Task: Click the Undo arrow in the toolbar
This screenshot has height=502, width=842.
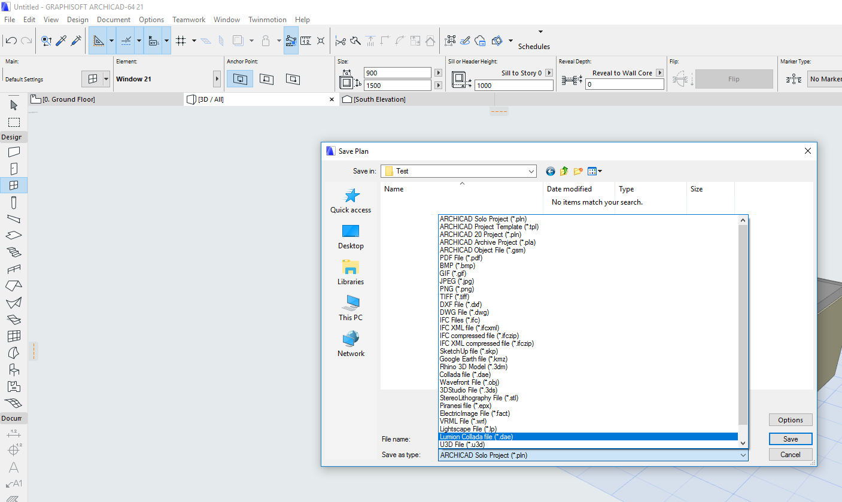Action: click(10, 41)
